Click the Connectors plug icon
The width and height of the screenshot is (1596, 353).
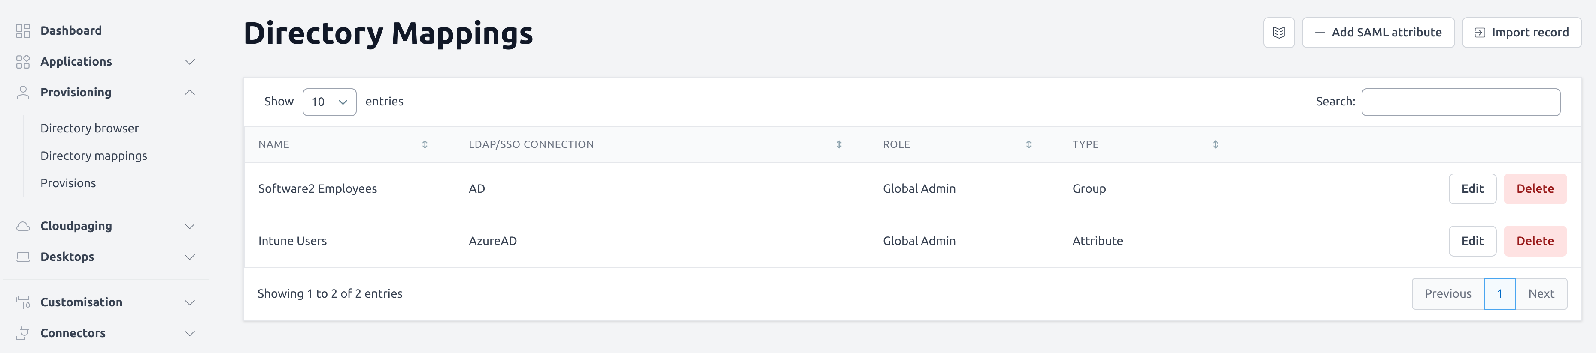[x=23, y=333]
